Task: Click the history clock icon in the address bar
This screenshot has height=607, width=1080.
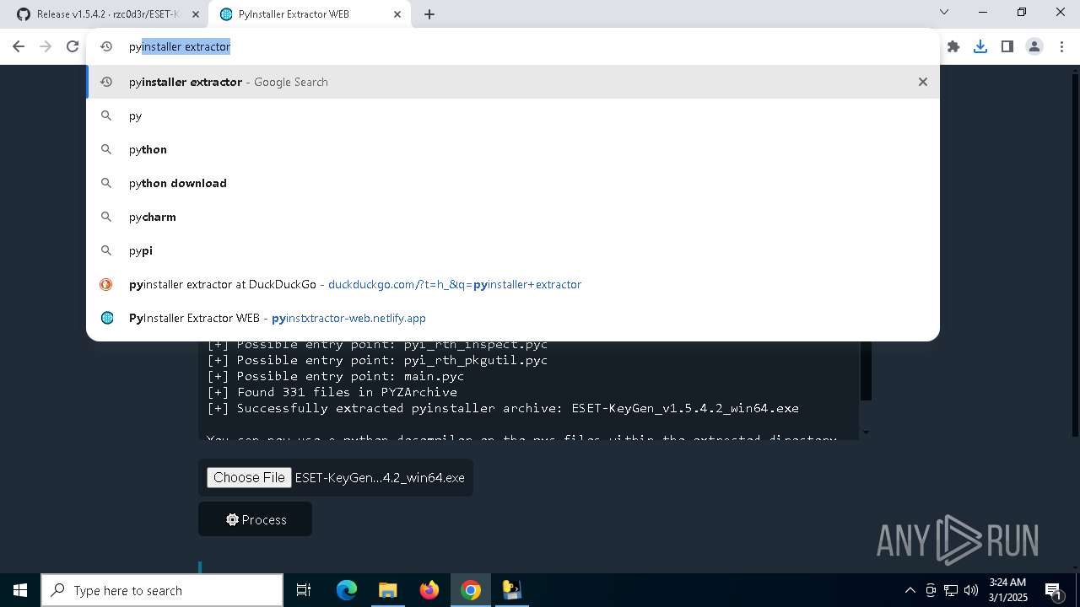Action: tap(106, 46)
